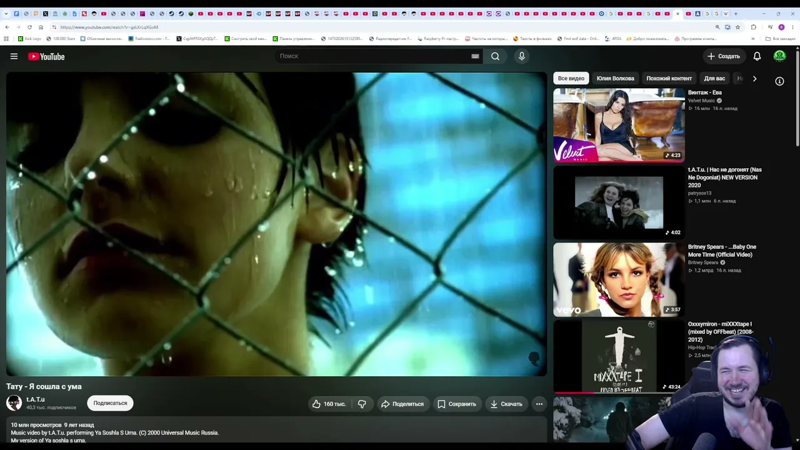Screen dimensions: 800x450
Task: Open the cast/install icon in address bar
Action: click(x=727, y=27)
